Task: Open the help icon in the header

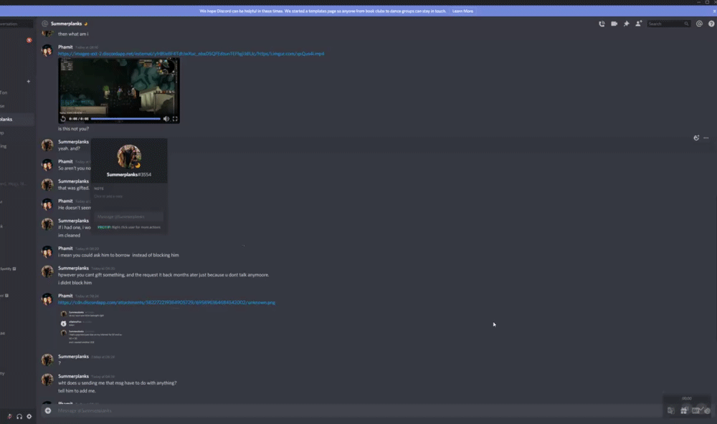Action: [x=711, y=24]
